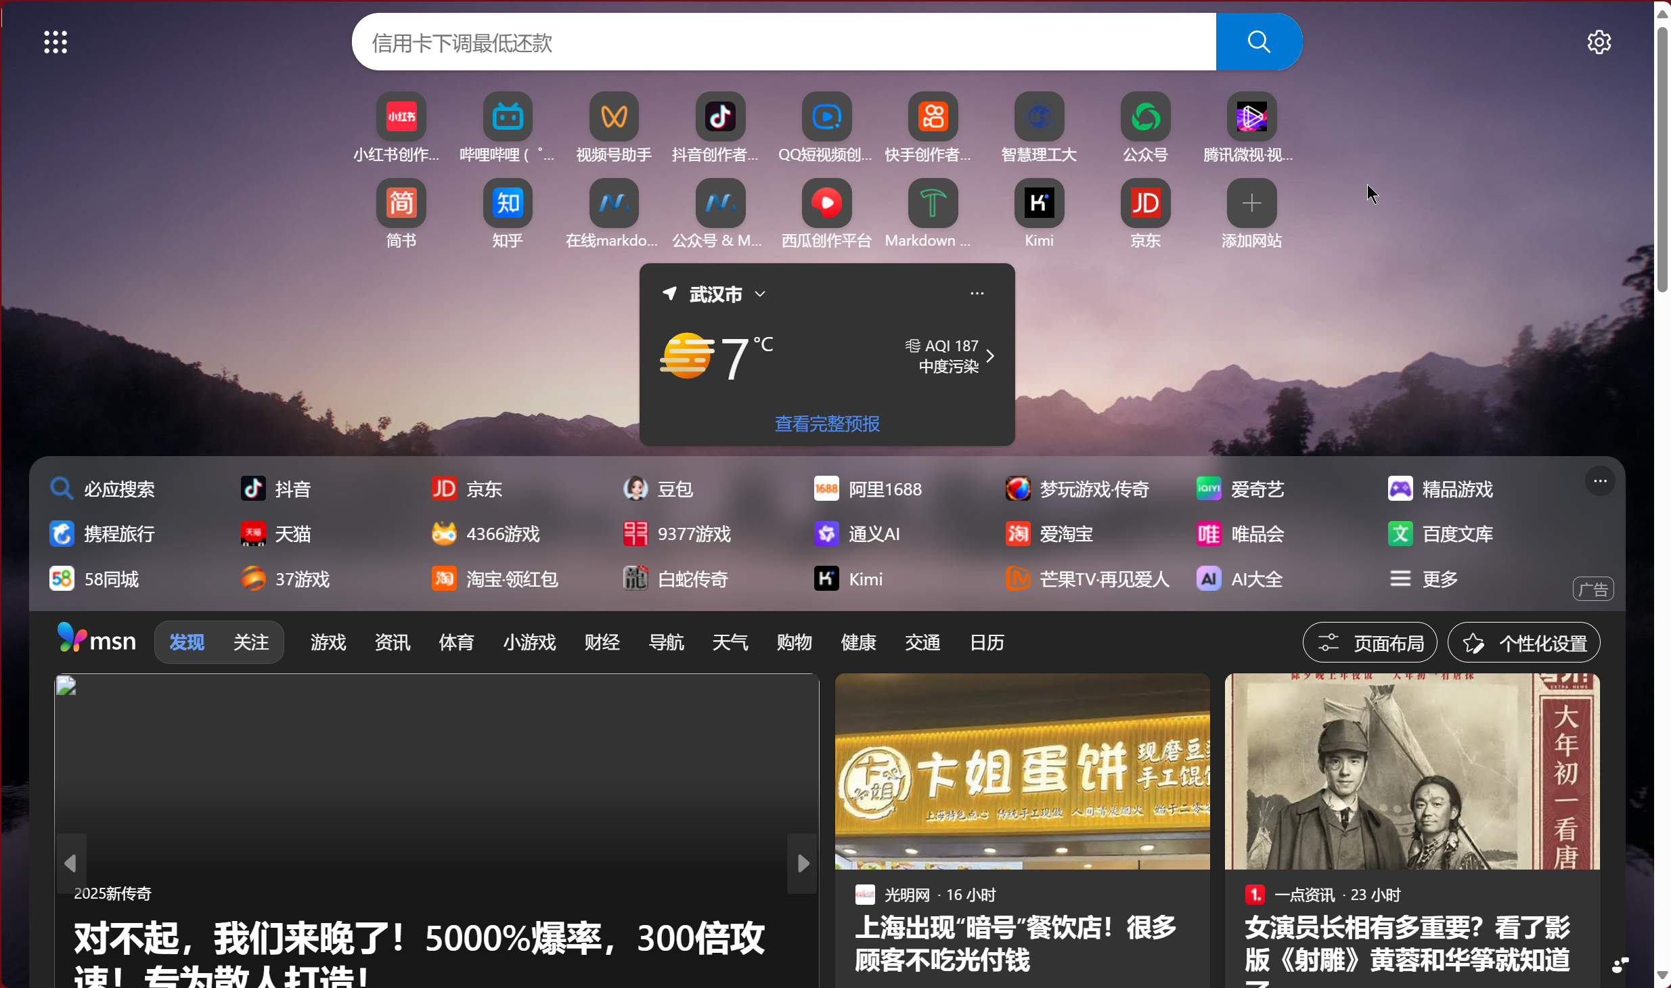Click the blue search magnifier button
1671x988 pixels.
click(x=1259, y=42)
